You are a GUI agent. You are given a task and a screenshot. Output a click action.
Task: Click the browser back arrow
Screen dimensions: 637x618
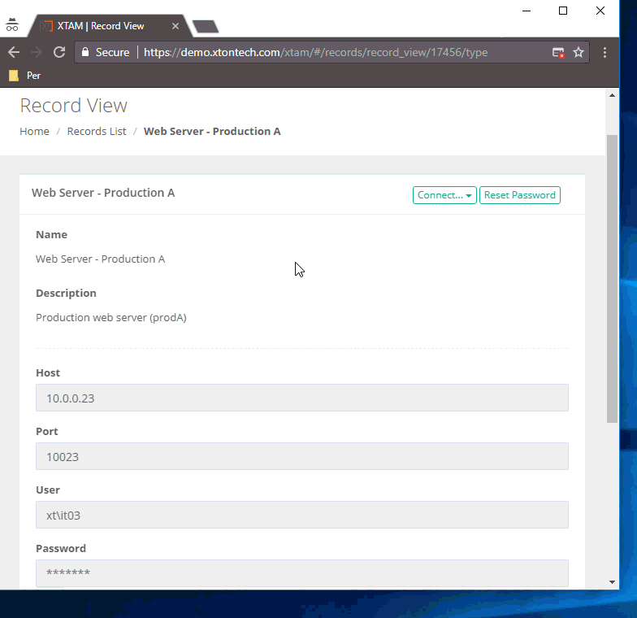(14, 52)
